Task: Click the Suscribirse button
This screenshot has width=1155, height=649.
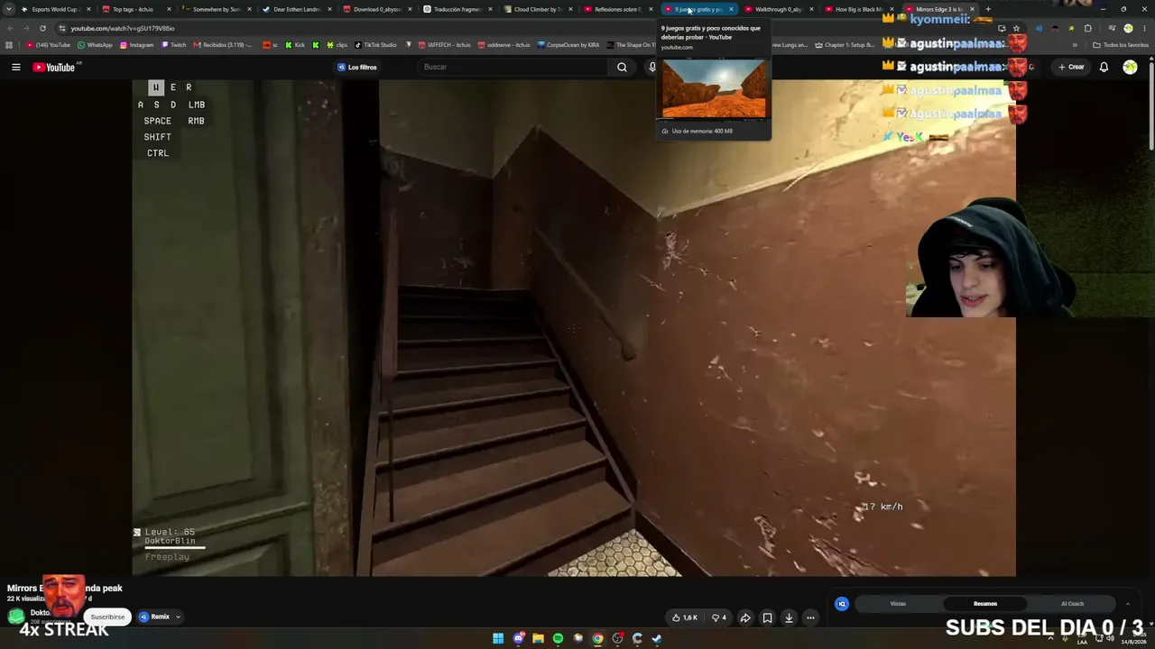Action: pos(107,617)
